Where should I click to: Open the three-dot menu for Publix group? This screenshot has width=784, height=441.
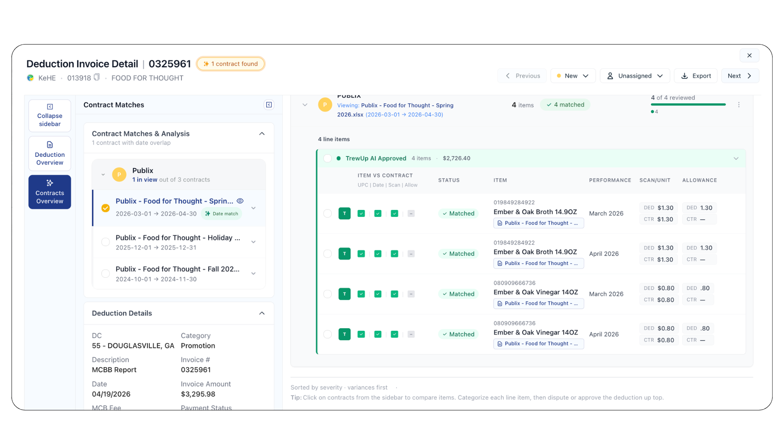(x=739, y=105)
